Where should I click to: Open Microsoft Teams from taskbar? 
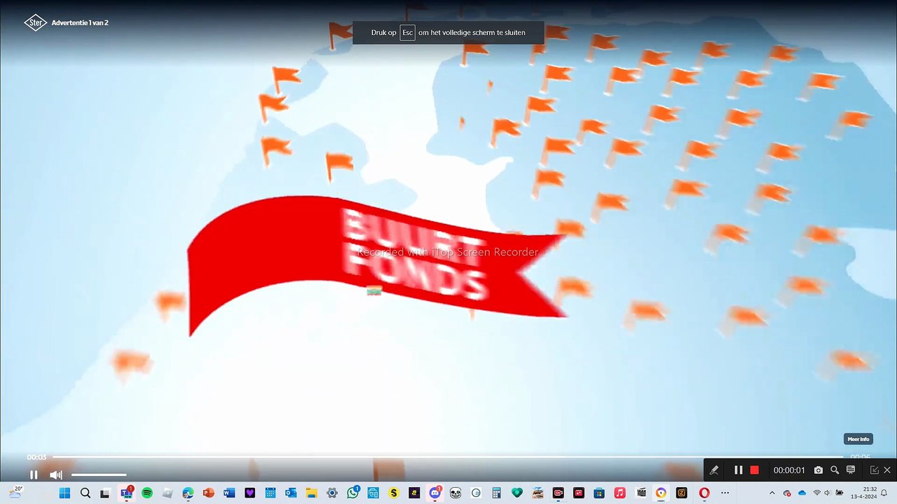[126, 493]
